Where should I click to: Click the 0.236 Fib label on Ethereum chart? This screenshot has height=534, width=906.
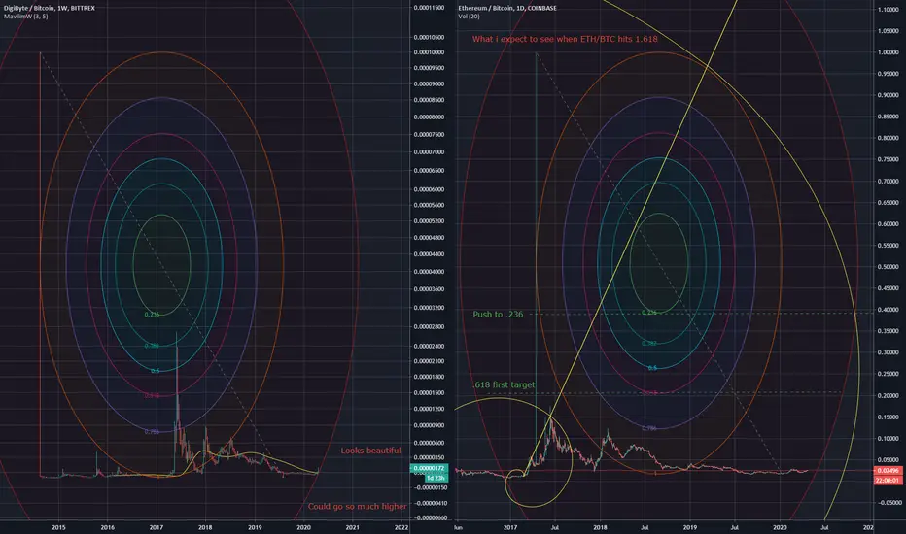click(x=648, y=313)
